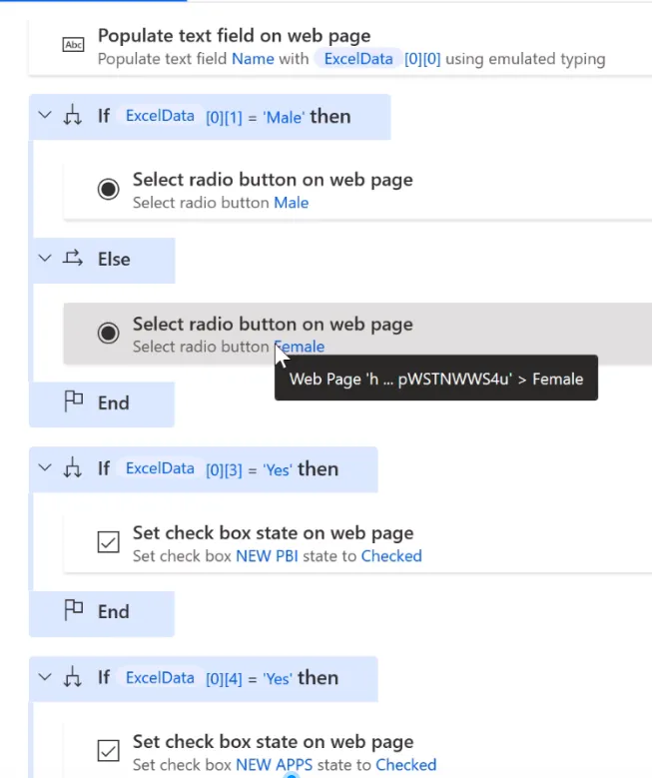Select the Populate text field on web page action
This screenshot has height=778, width=652.
[x=340, y=48]
